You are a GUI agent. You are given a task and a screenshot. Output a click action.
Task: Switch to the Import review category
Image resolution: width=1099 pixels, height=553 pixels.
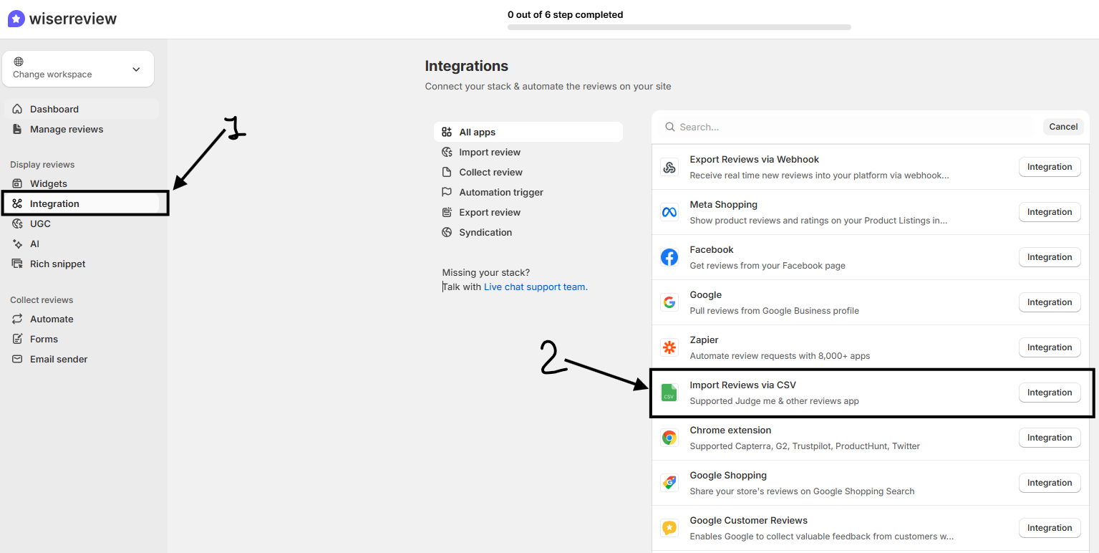coord(490,152)
